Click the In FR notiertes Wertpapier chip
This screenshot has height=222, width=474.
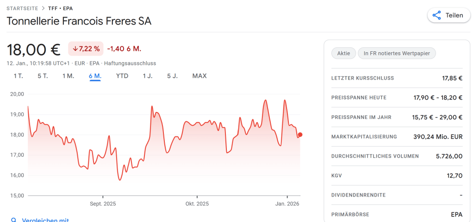click(397, 53)
